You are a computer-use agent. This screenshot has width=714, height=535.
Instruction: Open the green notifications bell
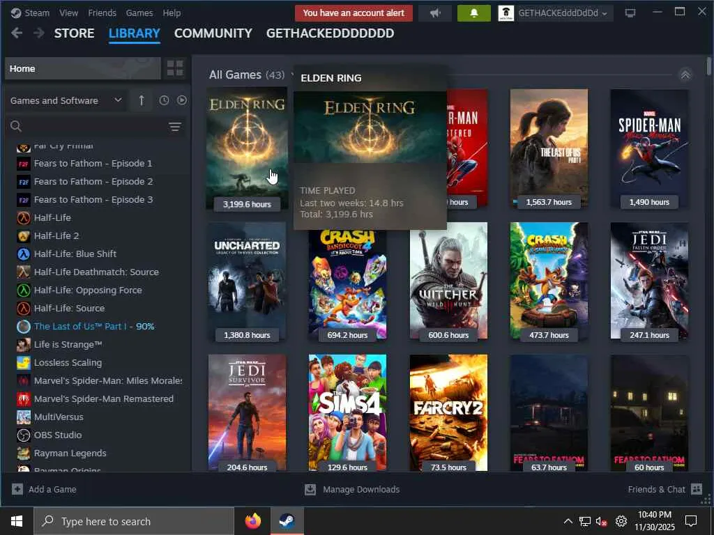point(473,13)
